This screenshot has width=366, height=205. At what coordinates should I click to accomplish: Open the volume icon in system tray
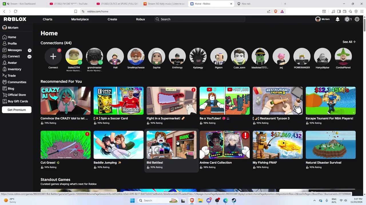(346, 200)
